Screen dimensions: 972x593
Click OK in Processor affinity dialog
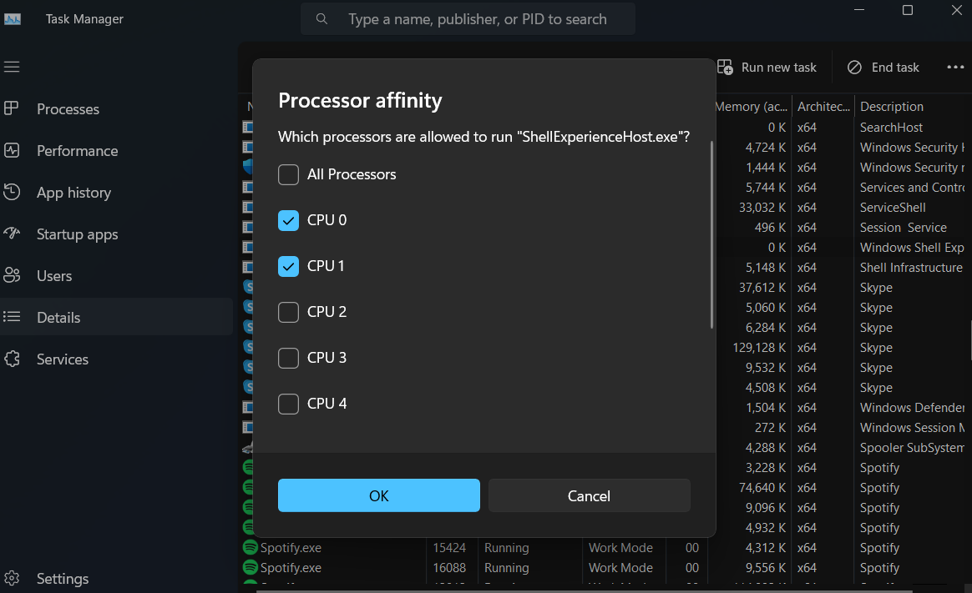(x=379, y=495)
